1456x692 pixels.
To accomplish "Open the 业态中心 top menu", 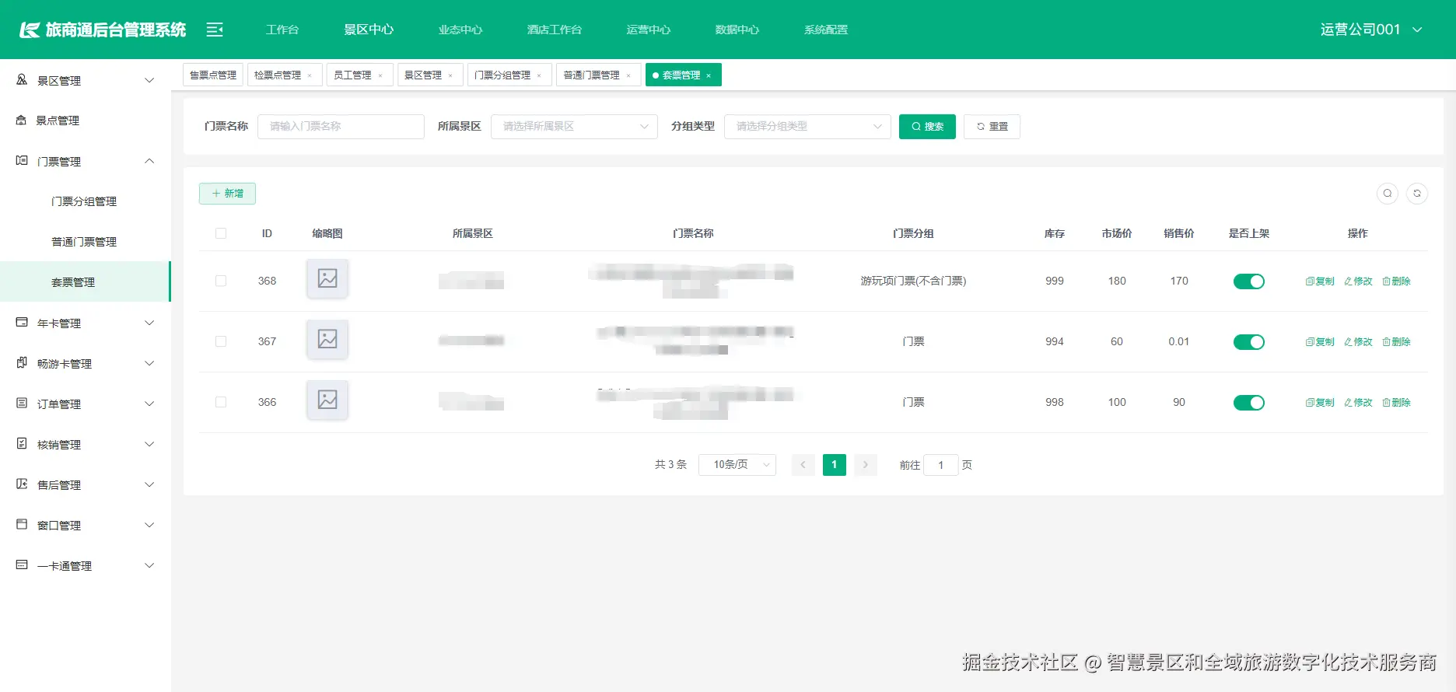I will (460, 30).
